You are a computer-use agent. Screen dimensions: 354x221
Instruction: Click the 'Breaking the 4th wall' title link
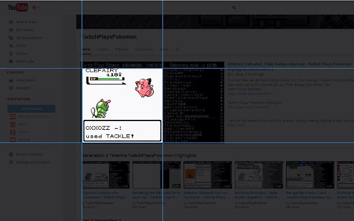[x=157, y=195]
